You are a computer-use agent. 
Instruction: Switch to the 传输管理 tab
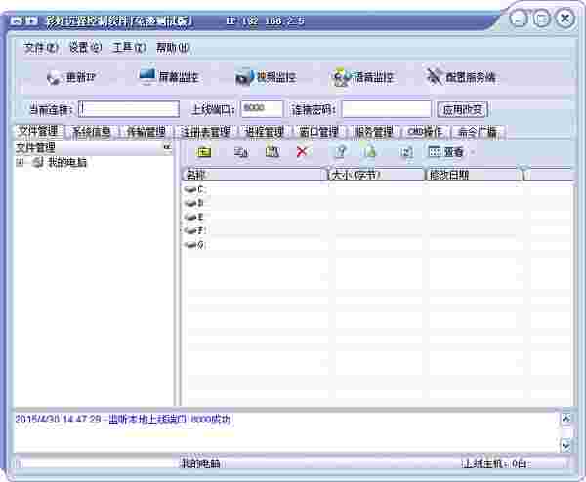click(x=146, y=132)
